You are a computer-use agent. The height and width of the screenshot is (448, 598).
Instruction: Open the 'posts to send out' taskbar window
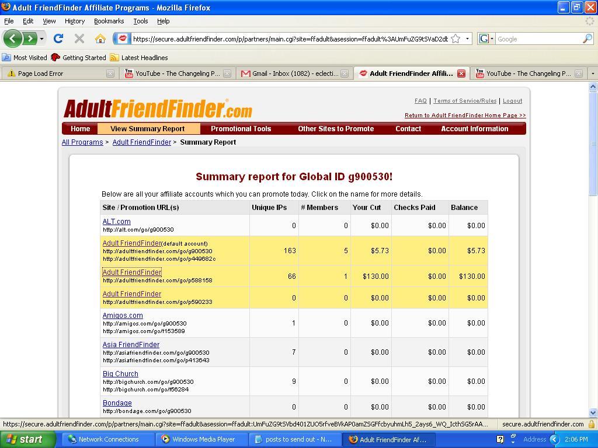click(295, 439)
